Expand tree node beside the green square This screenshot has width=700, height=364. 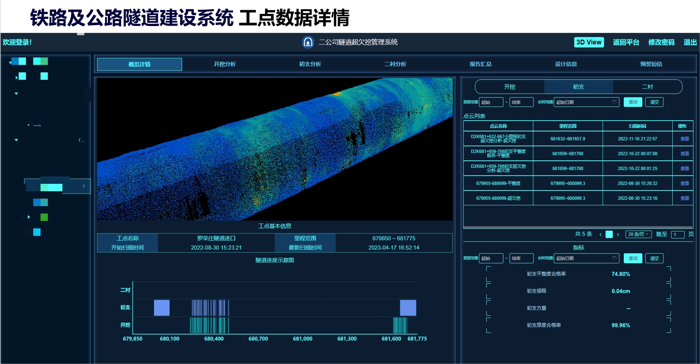point(29,217)
